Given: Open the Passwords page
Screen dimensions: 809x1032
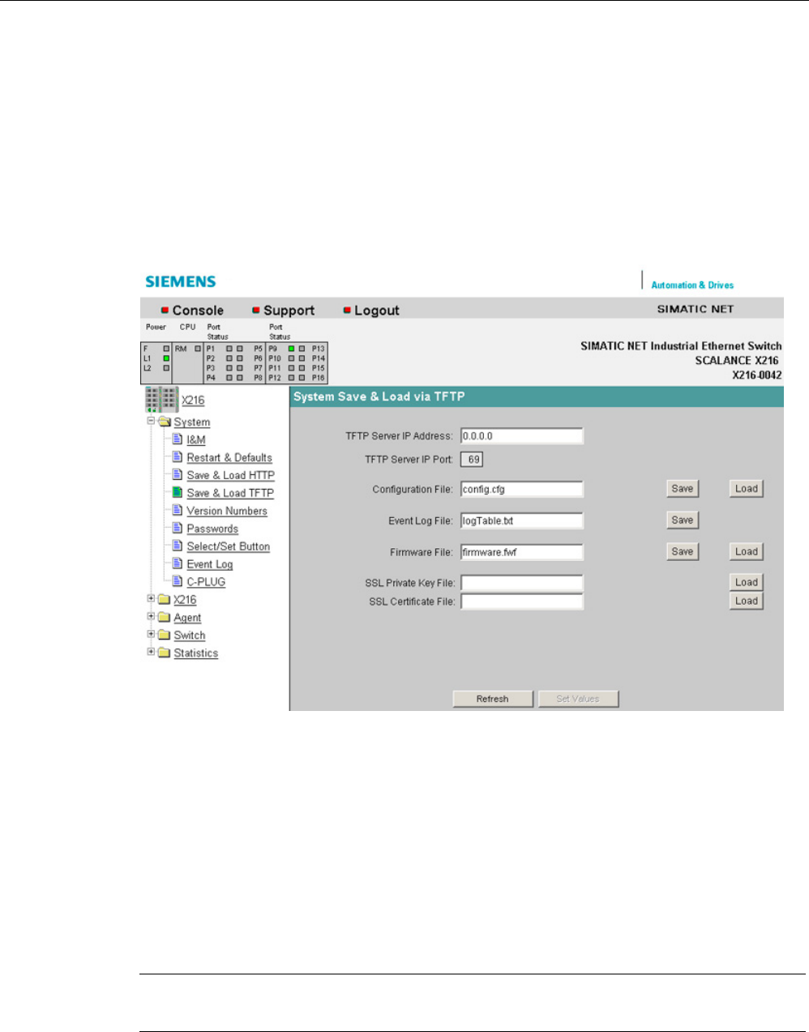Looking at the screenshot, I should [x=212, y=529].
